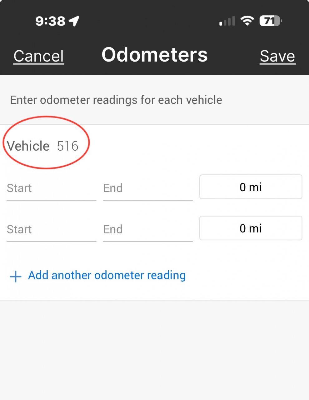
Task: Tap the battery level indicator
Action: tap(271, 21)
